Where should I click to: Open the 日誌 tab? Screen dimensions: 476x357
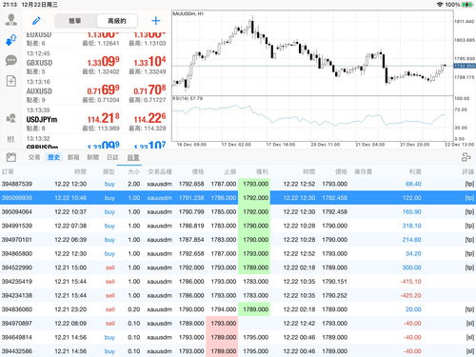[112, 157]
